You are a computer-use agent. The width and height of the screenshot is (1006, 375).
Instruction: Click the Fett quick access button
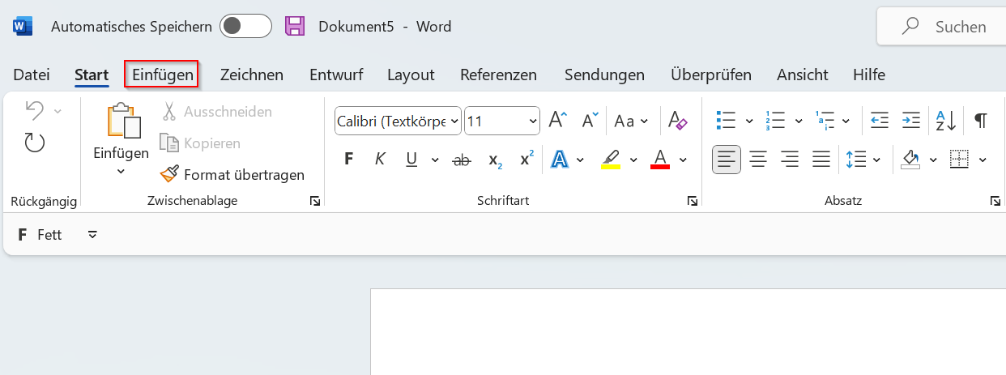coord(40,235)
